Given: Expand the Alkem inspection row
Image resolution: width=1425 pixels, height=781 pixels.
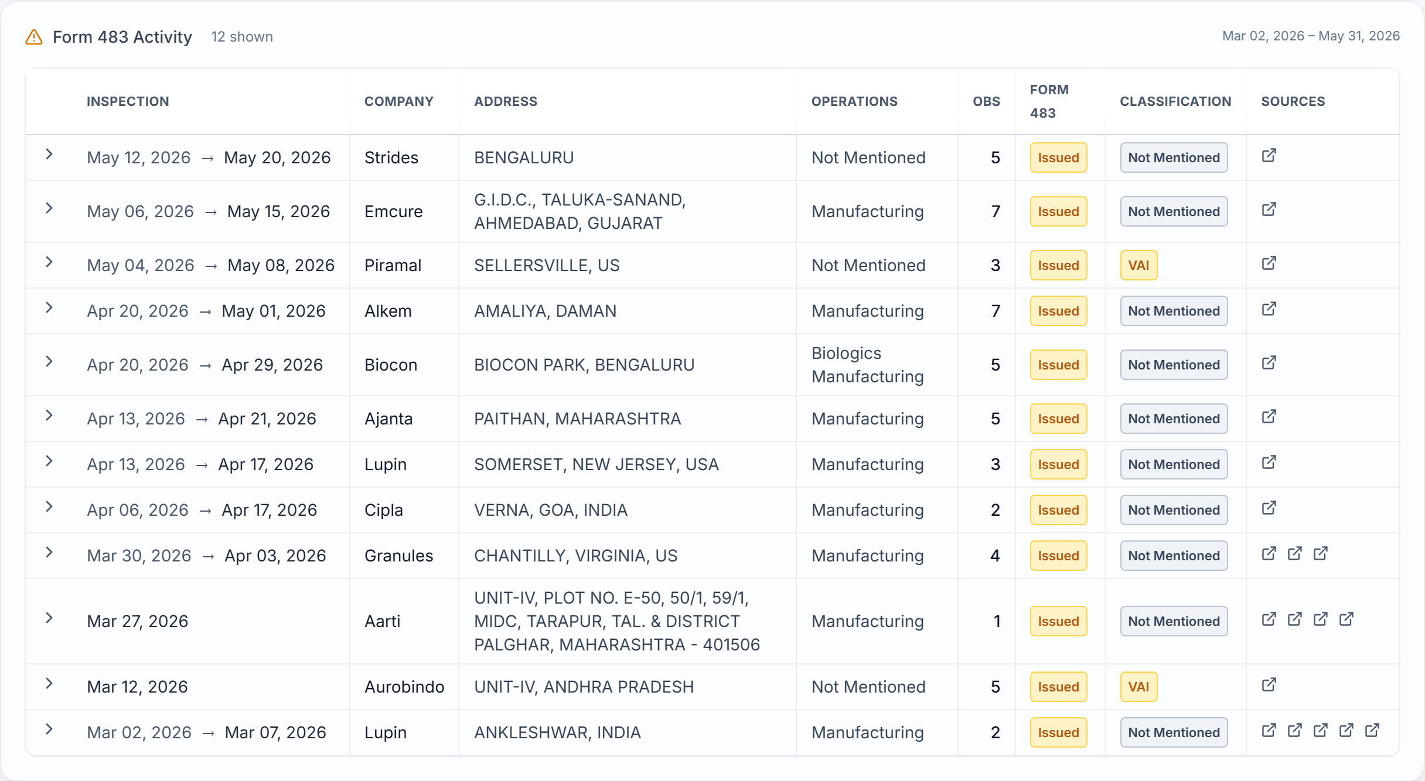Looking at the screenshot, I should tap(49, 308).
